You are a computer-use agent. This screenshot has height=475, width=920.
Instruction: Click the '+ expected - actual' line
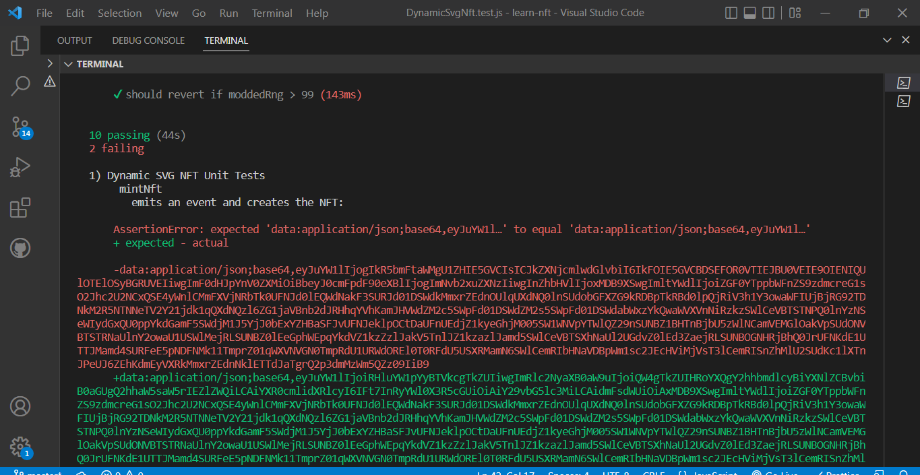[171, 243]
